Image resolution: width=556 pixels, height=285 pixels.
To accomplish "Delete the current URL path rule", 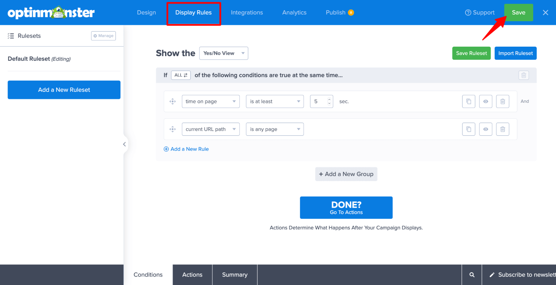I will [503, 129].
